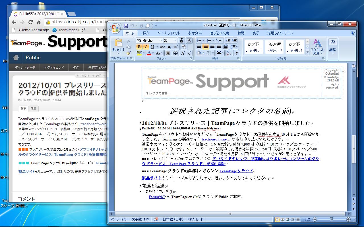This screenshot has width=364, height=227.
Task: Open Word help question mark icon
Action: coord(353,33)
